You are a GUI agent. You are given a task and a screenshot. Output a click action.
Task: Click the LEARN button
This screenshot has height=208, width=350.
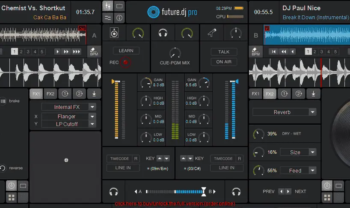tap(126, 51)
